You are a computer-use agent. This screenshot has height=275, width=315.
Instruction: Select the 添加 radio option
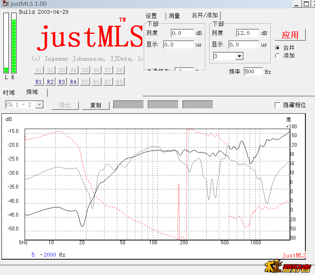(x=278, y=56)
